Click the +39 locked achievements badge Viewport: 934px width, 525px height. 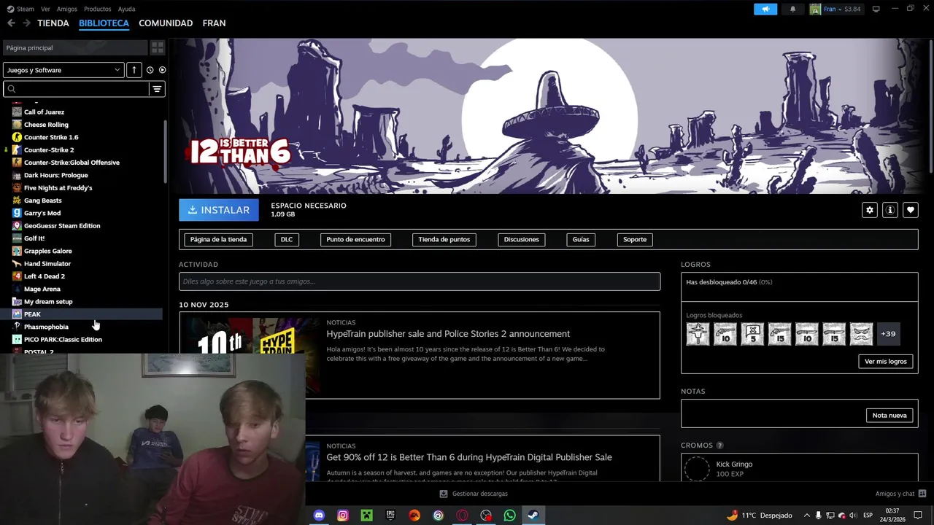click(x=888, y=334)
